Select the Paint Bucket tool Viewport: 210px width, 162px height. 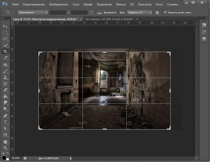point(5,96)
